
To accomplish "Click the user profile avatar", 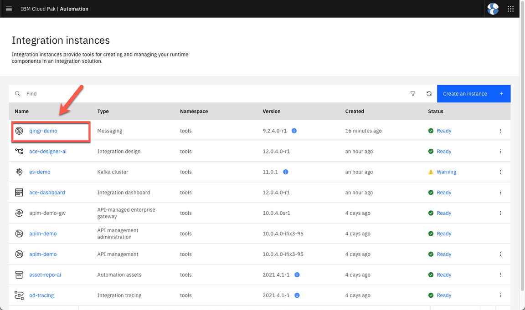I will tap(493, 9).
